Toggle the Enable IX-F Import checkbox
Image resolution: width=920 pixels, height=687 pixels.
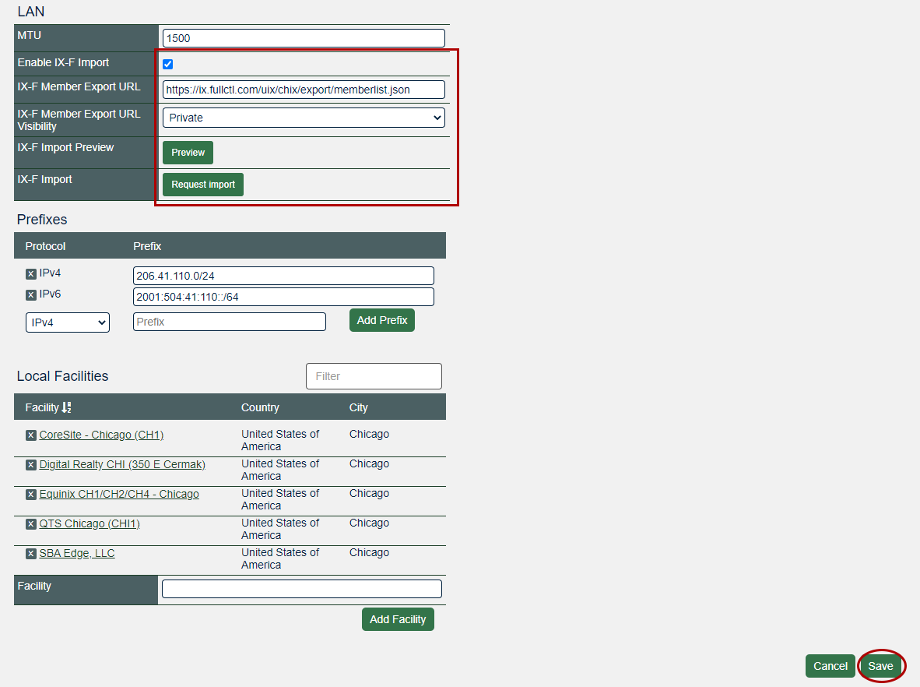pos(167,64)
